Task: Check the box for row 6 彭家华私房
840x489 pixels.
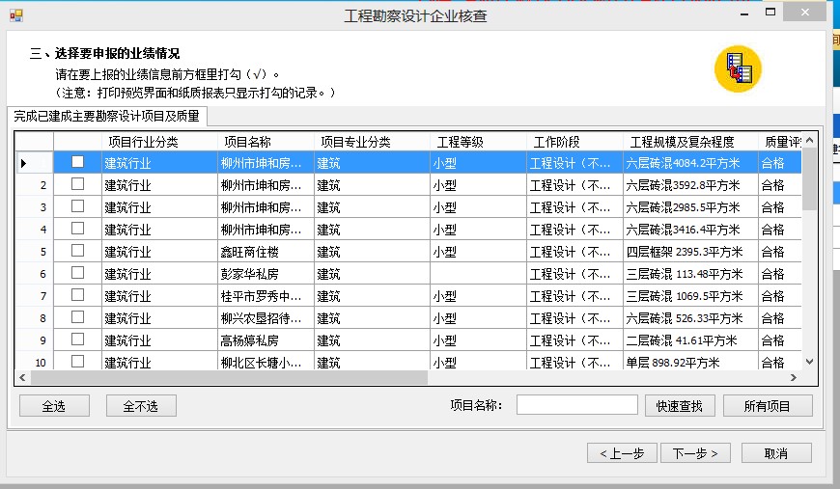Action: point(77,273)
